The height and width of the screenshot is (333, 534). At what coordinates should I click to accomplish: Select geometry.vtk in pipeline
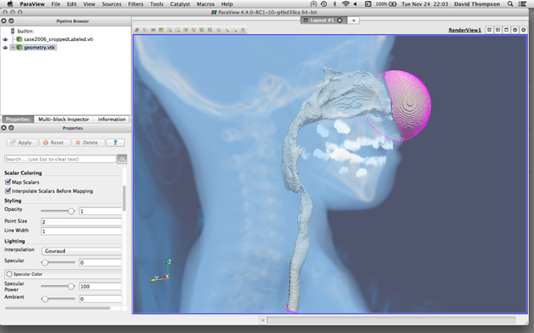coord(39,48)
